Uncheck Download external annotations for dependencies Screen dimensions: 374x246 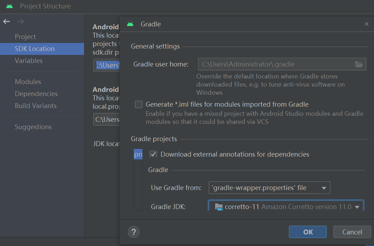[x=153, y=154]
